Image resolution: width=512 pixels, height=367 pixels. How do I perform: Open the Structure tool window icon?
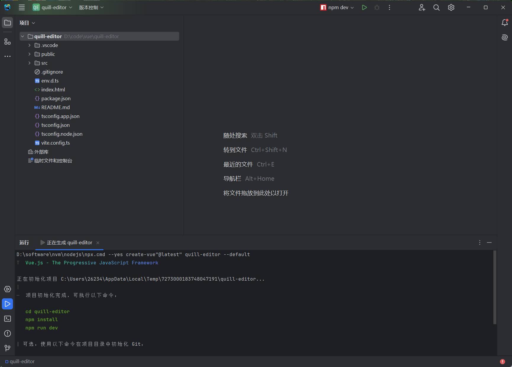pos(7,42)
